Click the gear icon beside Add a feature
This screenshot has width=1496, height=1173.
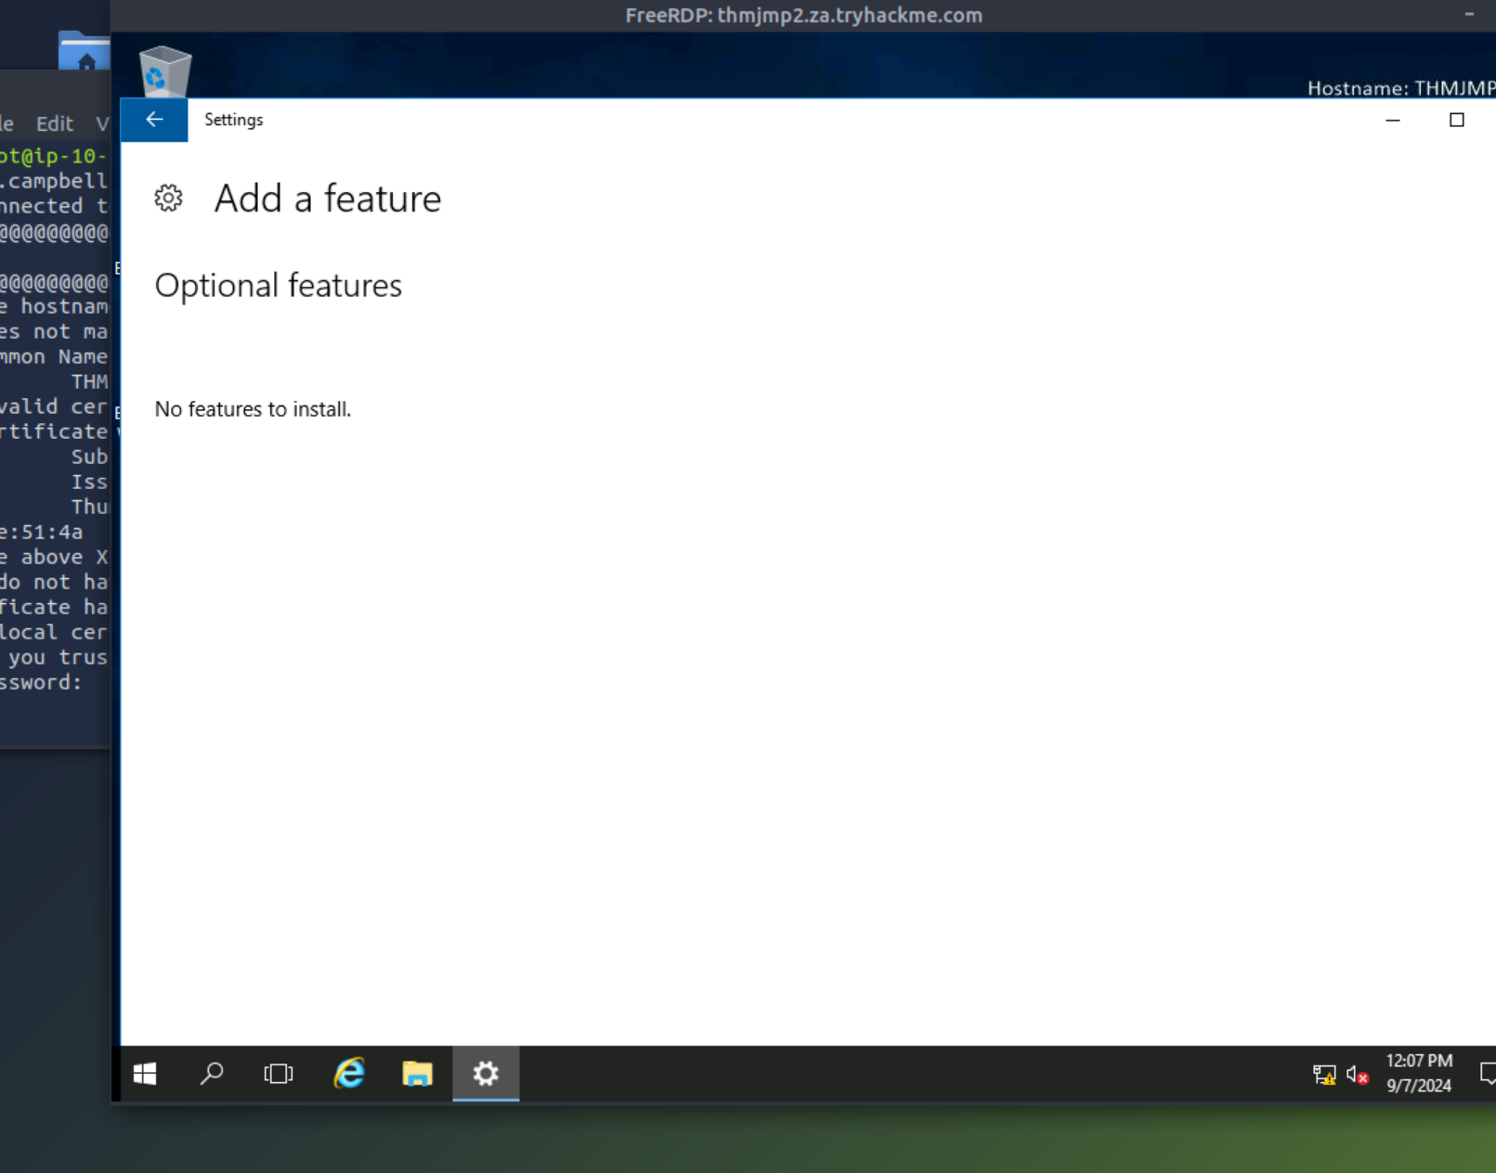[168, 198]
